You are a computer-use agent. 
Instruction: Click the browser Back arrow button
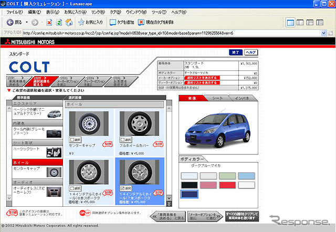[x=10, y=22]
